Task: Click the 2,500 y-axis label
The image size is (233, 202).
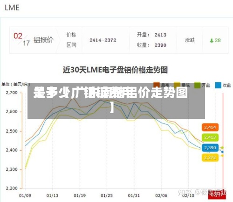Action: click(12, 131)
